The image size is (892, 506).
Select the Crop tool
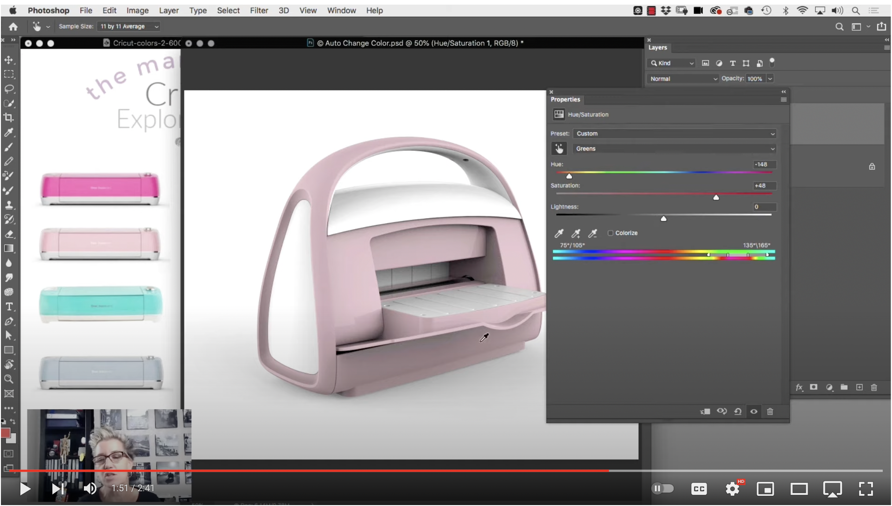click(9, 118)
